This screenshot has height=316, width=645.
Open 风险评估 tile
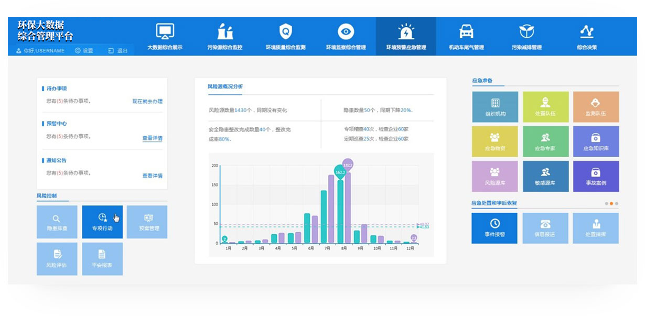click(57, 259)
